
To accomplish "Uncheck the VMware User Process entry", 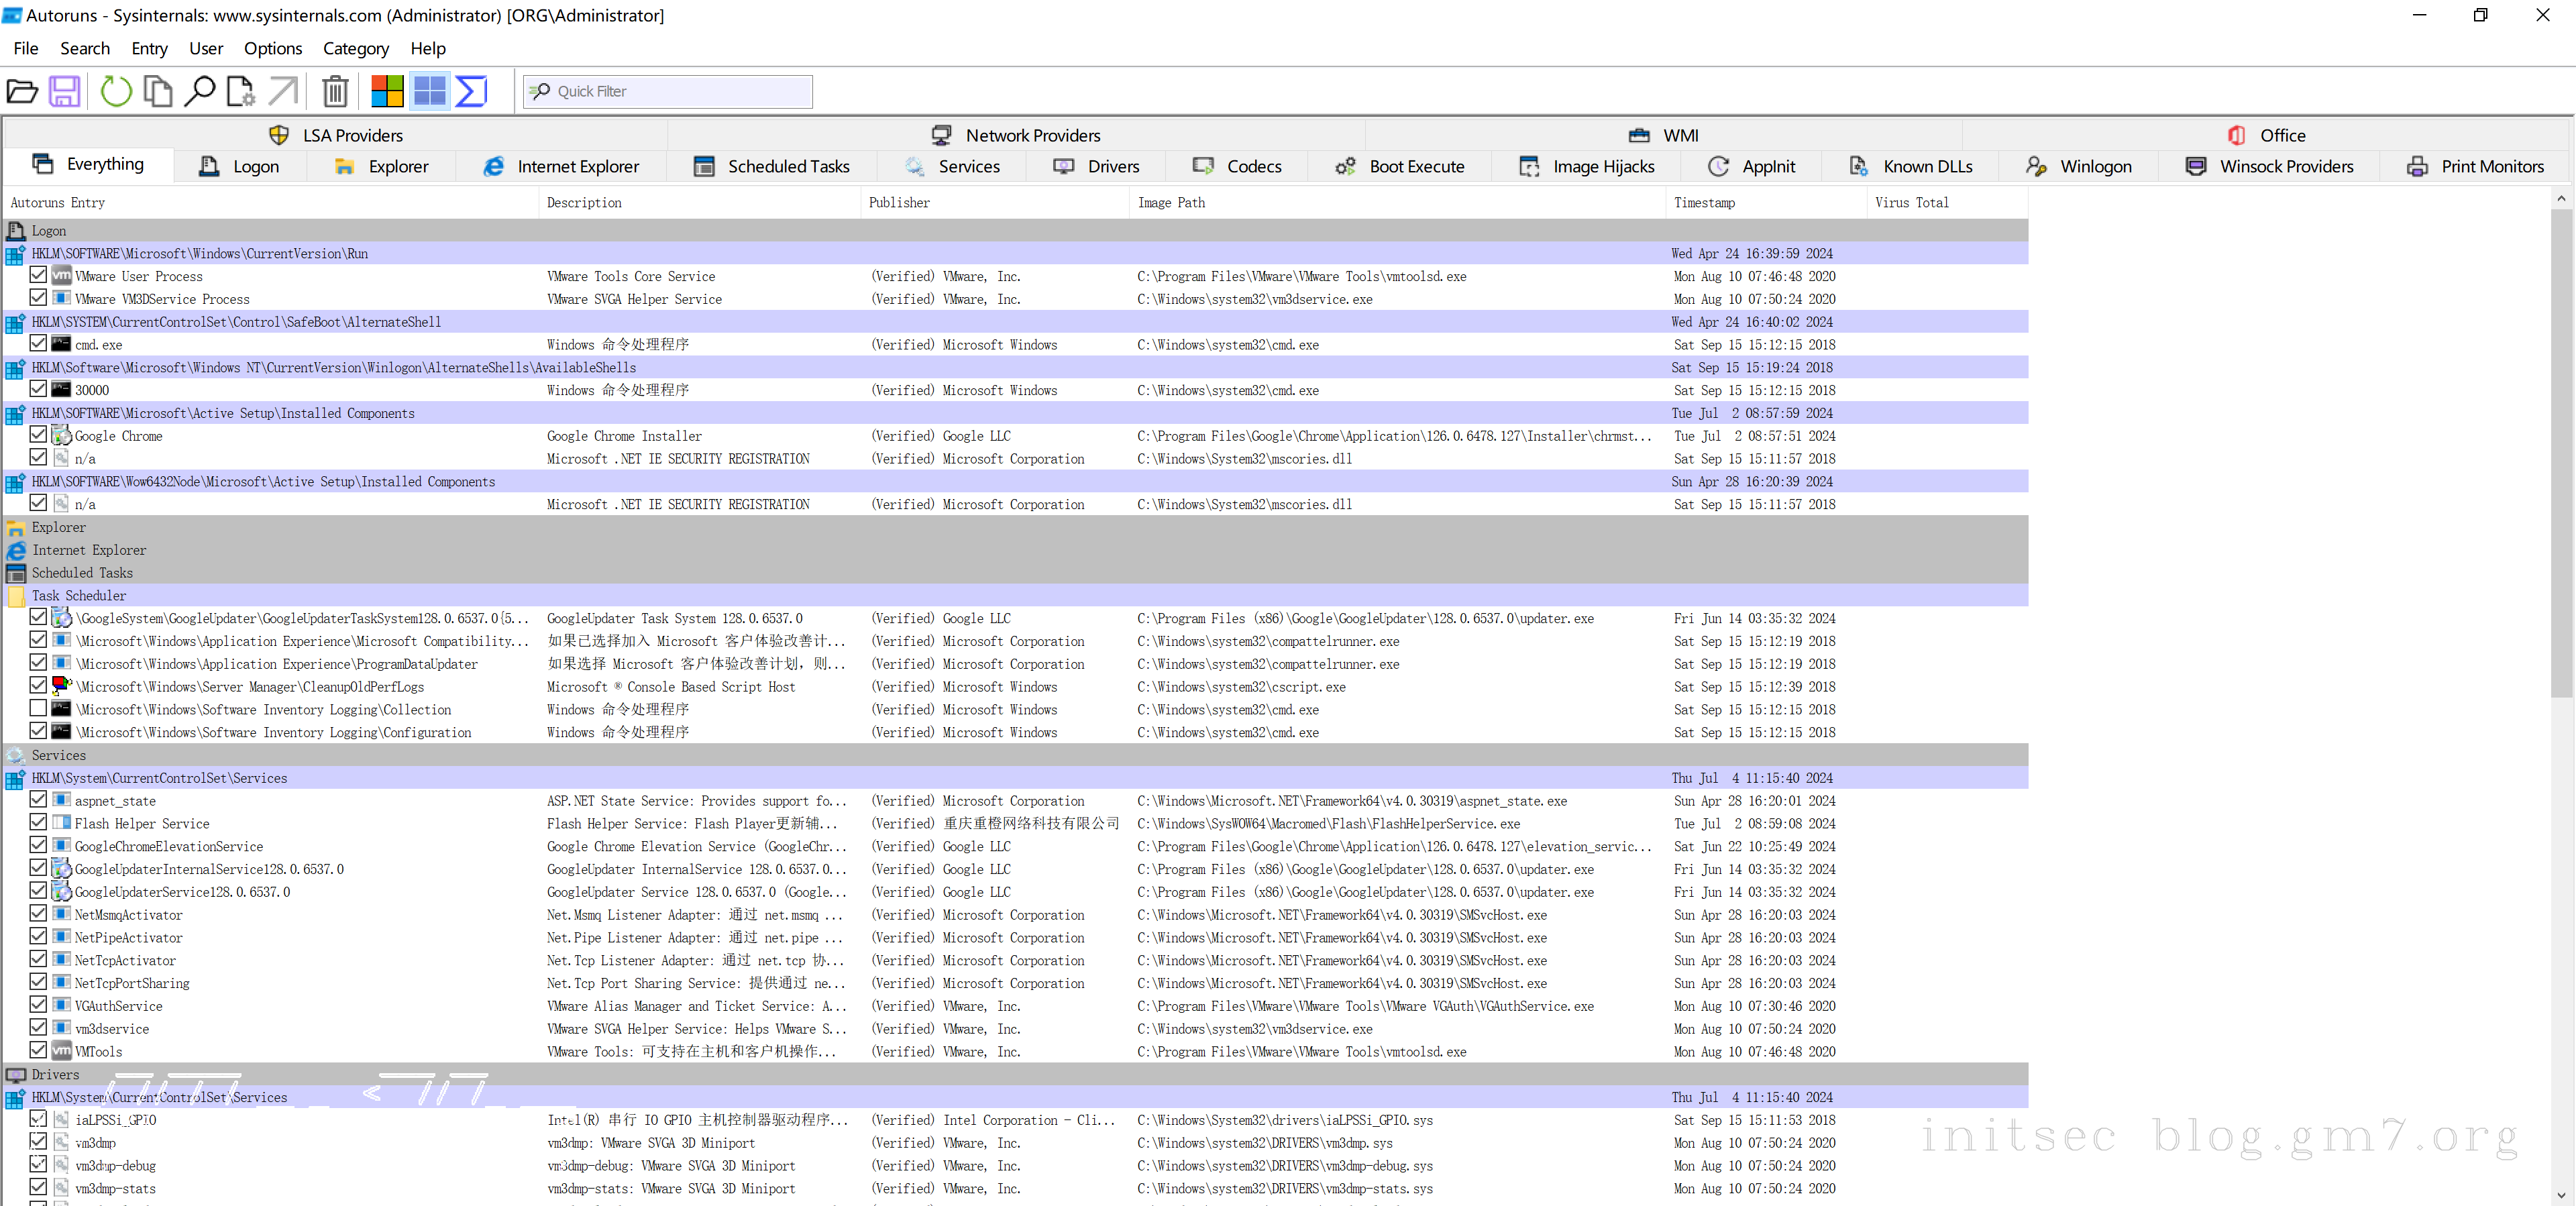I will (x=38, y=275).
